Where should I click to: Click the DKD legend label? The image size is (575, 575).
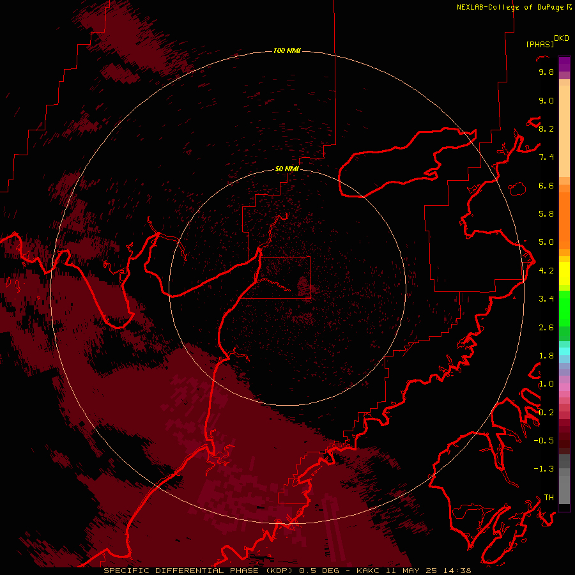[x=562, y=38]
